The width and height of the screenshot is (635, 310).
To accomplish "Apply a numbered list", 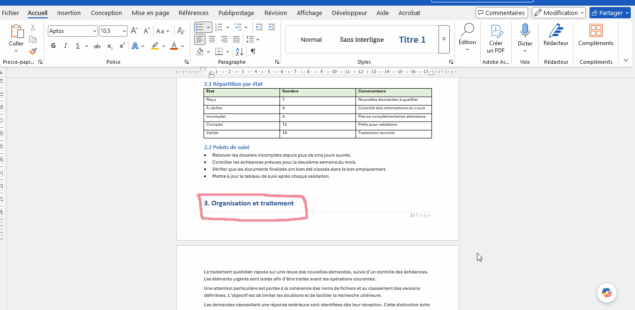I will click(x=219, y=27).
